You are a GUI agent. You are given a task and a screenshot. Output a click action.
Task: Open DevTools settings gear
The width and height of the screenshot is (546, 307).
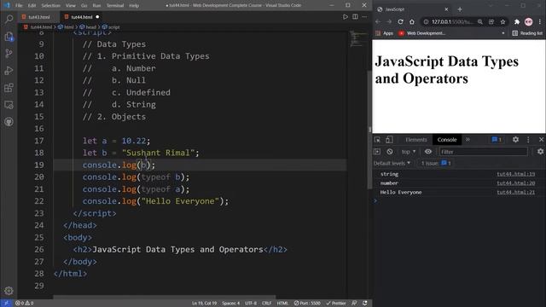pyautogui.click(x=515, y=140)
